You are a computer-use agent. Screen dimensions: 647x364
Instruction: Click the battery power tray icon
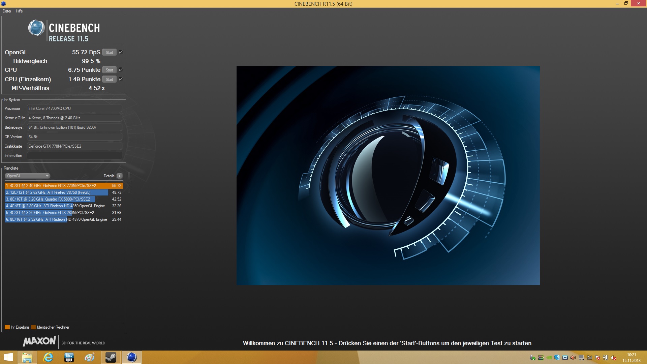[x=606, y=358]
